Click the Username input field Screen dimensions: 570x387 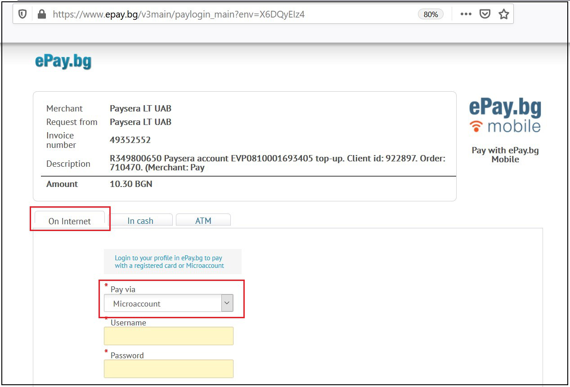pos(169,336)
